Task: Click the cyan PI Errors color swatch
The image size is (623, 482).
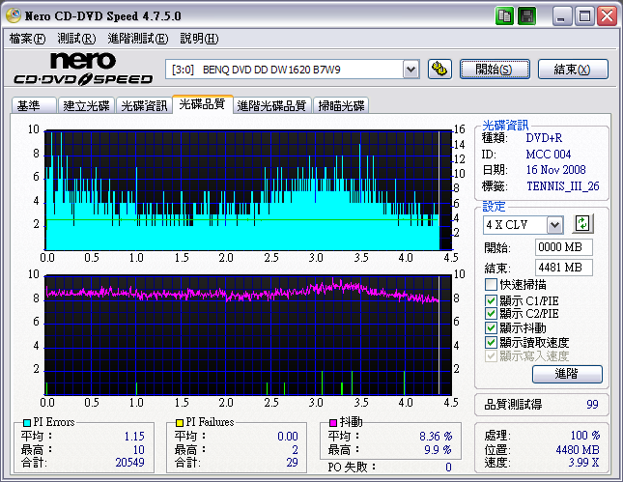Action: pos(27,423)
